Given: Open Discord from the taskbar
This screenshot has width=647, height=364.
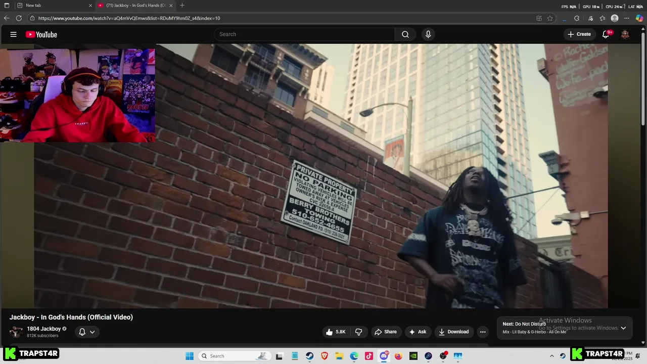Looking at the screenshot, I should [384, 356].
